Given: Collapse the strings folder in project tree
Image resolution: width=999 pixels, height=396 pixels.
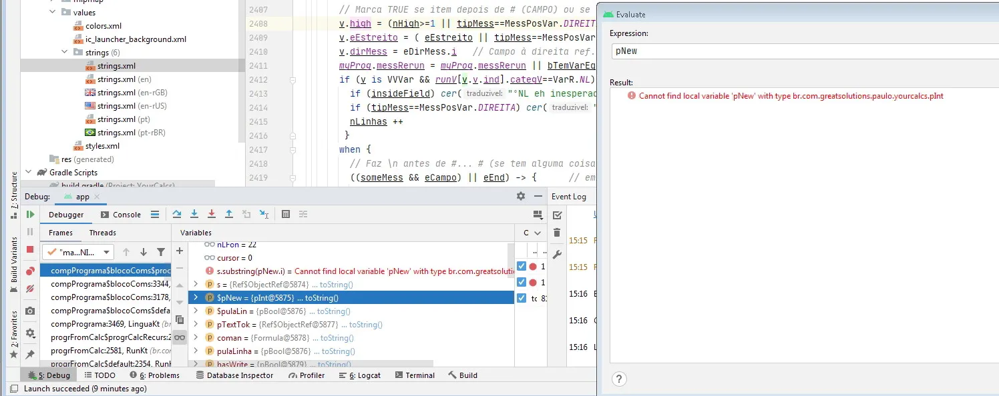Looking at the screenshot, I should pyautogui.click(x=65, y=52).
